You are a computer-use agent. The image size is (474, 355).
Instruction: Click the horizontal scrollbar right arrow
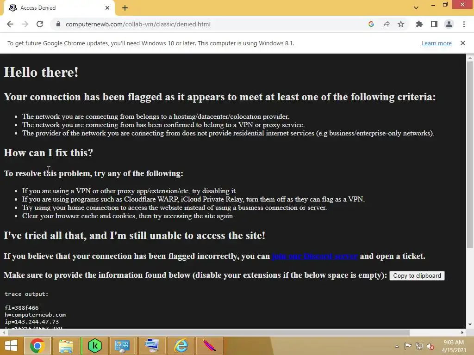click(462, 332)
